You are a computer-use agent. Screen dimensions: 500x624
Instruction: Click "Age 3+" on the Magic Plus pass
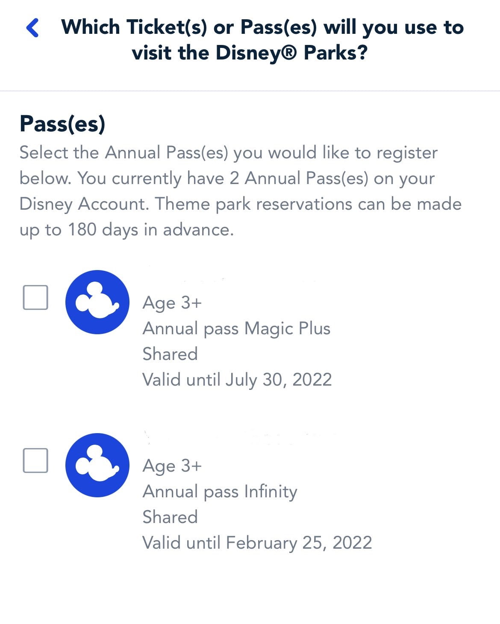tap(172, 303)
